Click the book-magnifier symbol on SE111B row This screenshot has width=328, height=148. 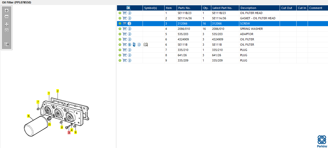(146, 45)
